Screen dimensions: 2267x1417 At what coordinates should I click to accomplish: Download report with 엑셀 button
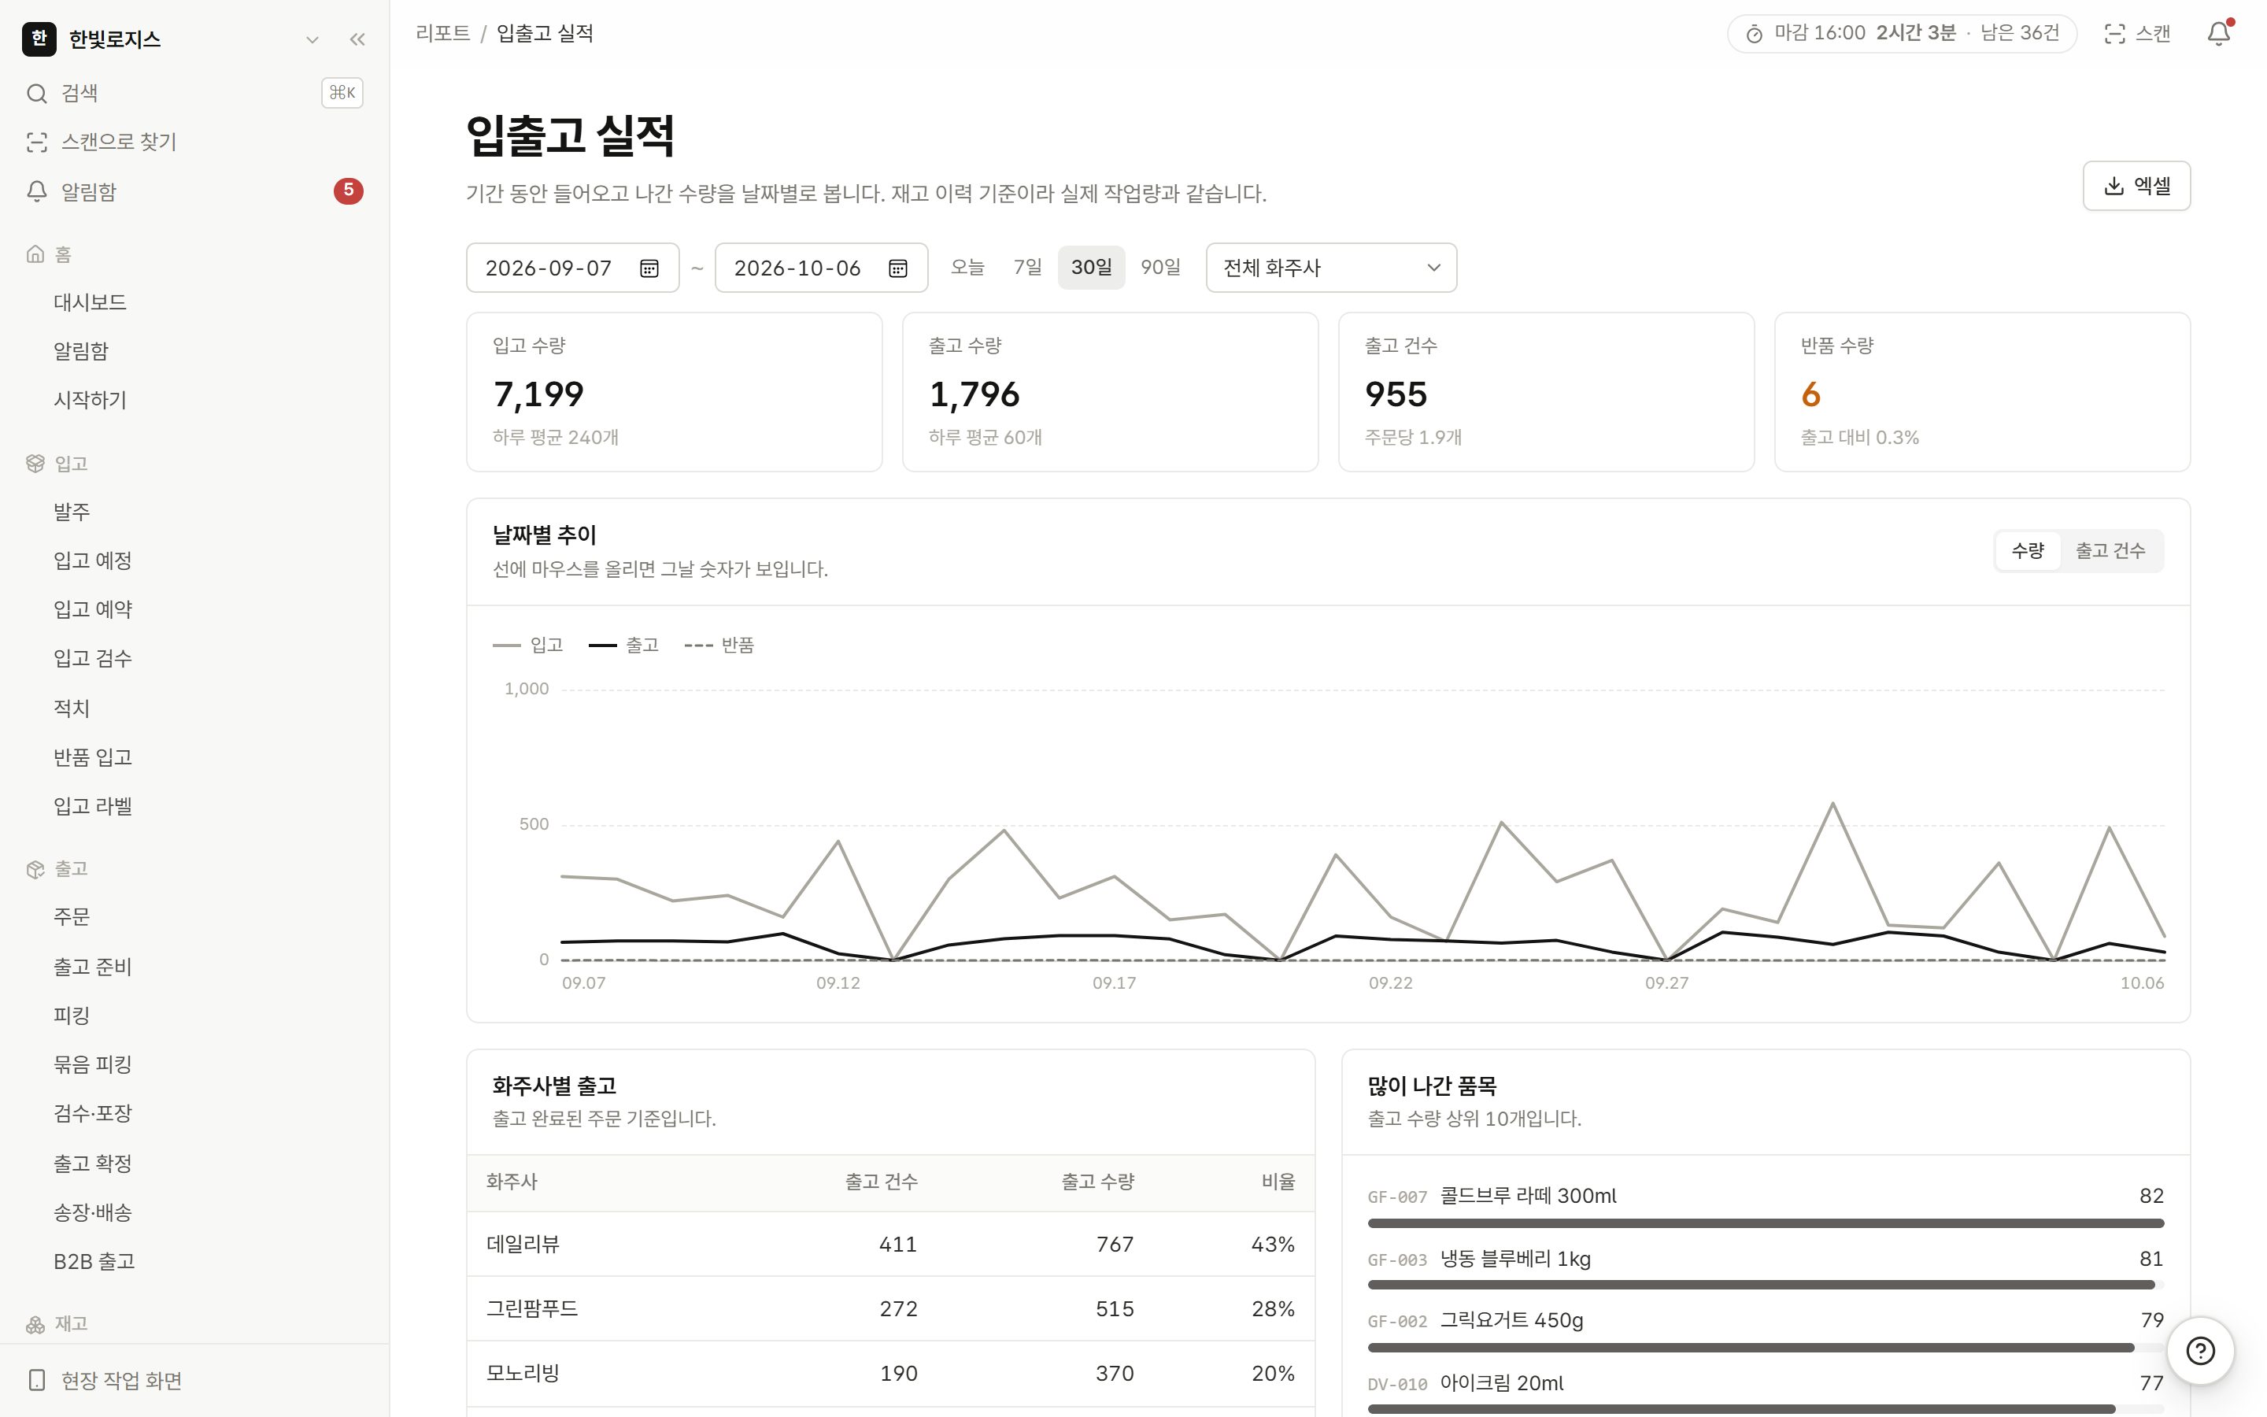click(2136, 186)
